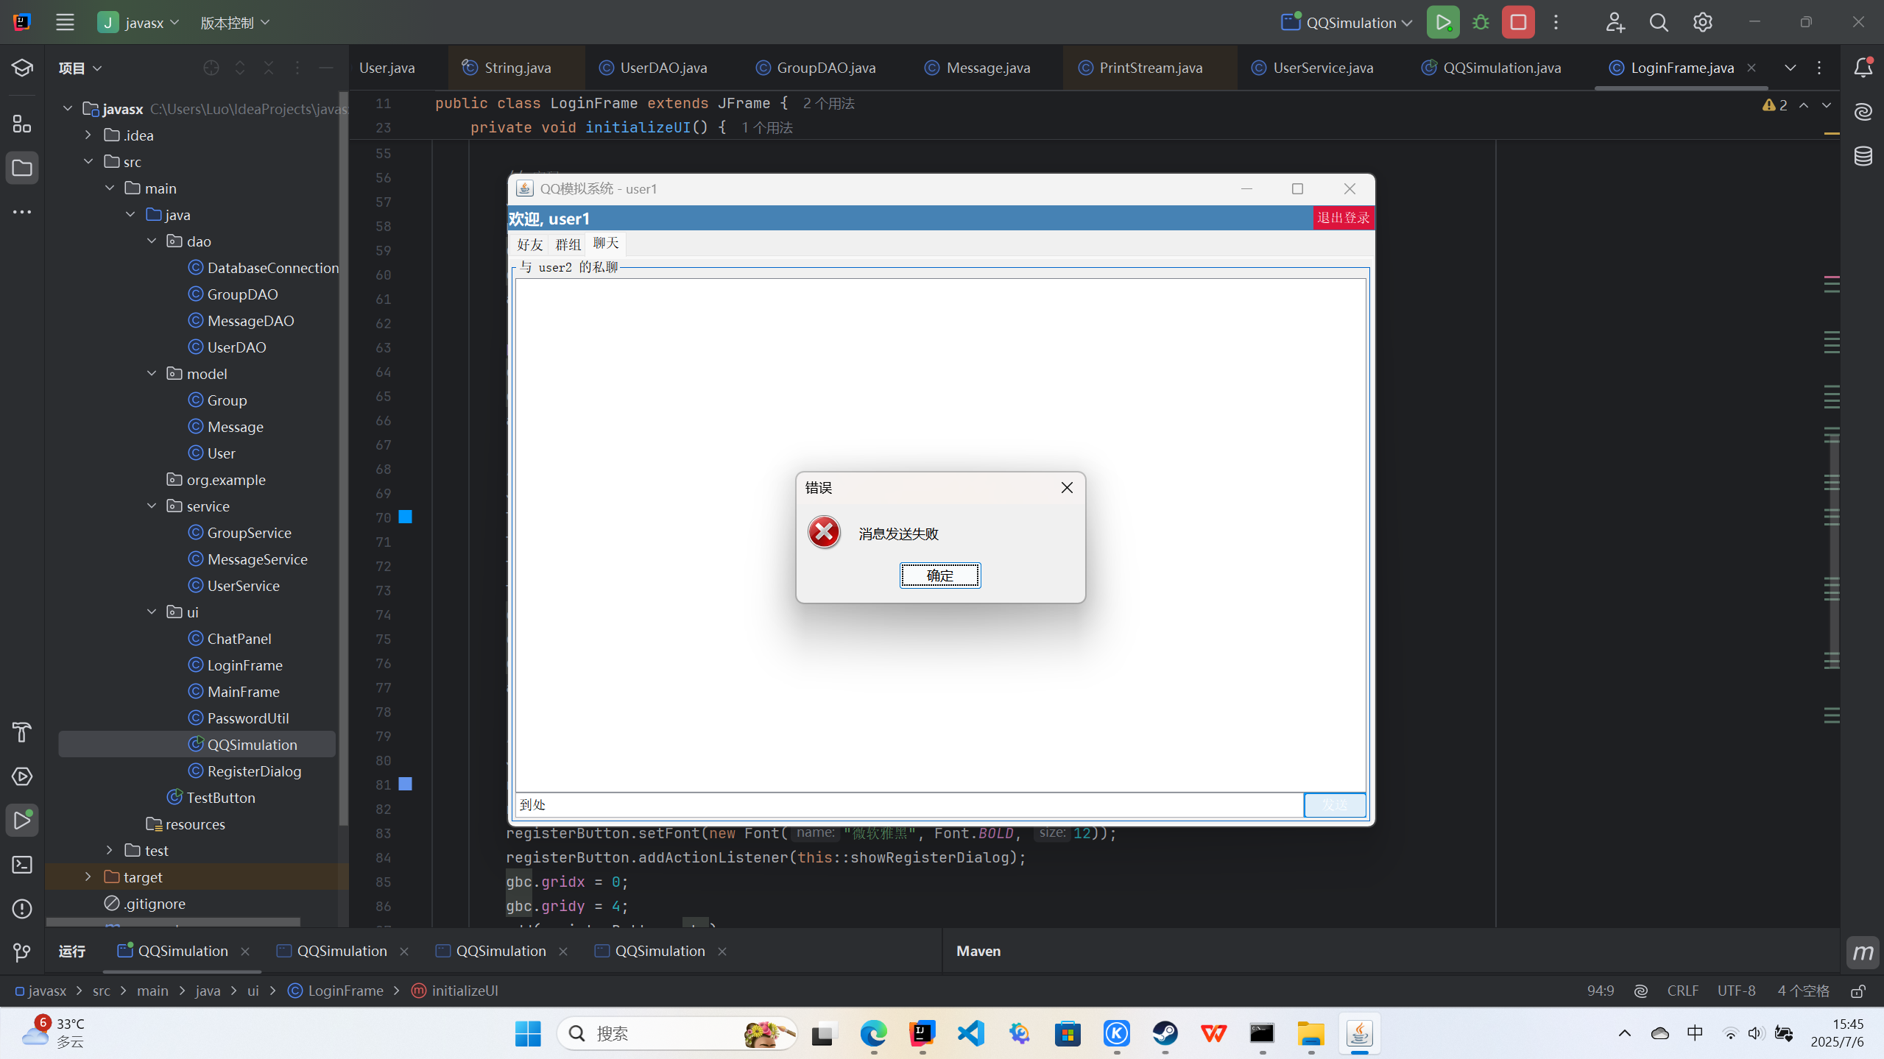
Task: Click the green Run button
Action: coord(1442,22)
